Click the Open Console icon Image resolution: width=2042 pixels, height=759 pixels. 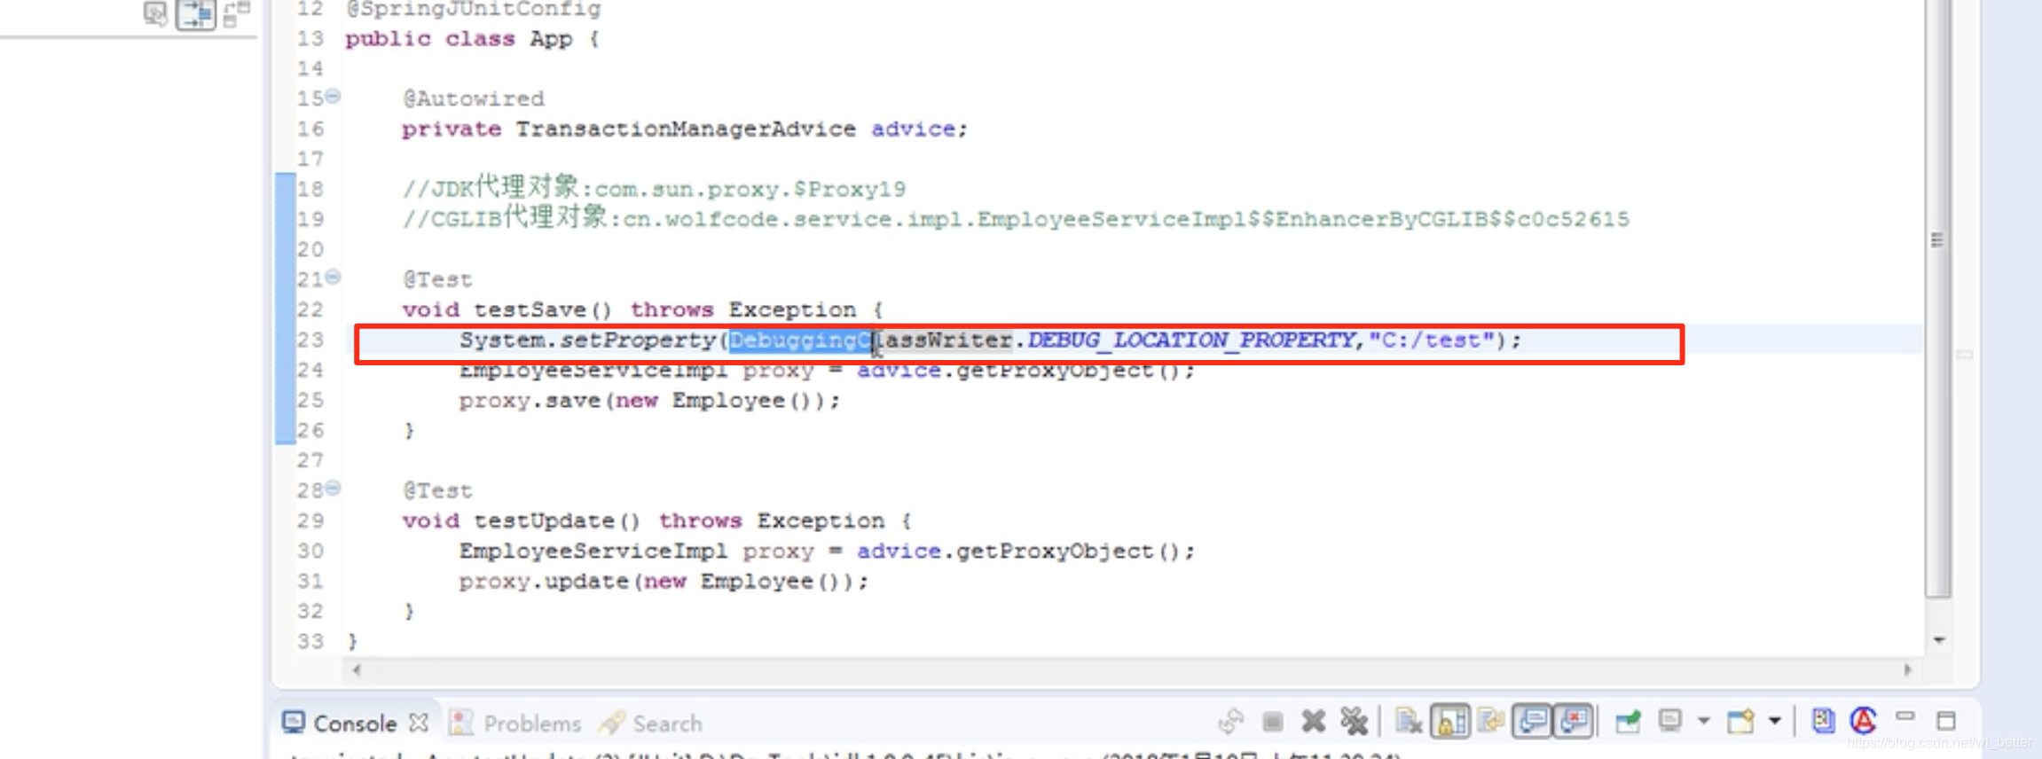[1740, 722]
